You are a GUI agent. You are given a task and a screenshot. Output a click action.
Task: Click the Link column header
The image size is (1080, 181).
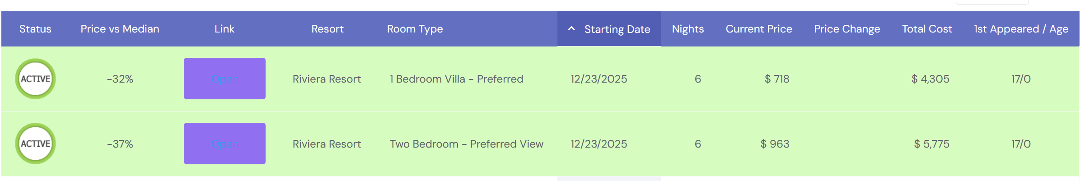(224, 29)
